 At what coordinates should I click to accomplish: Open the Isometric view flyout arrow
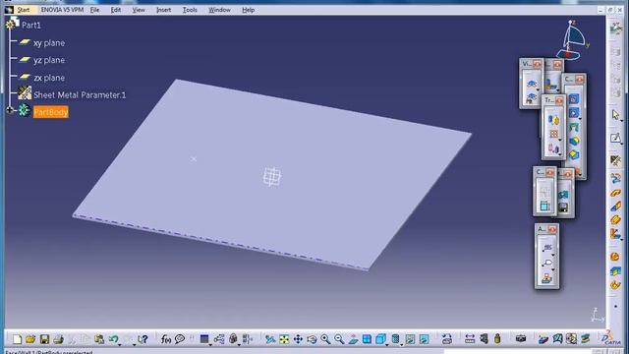click(x=386, y=344)
